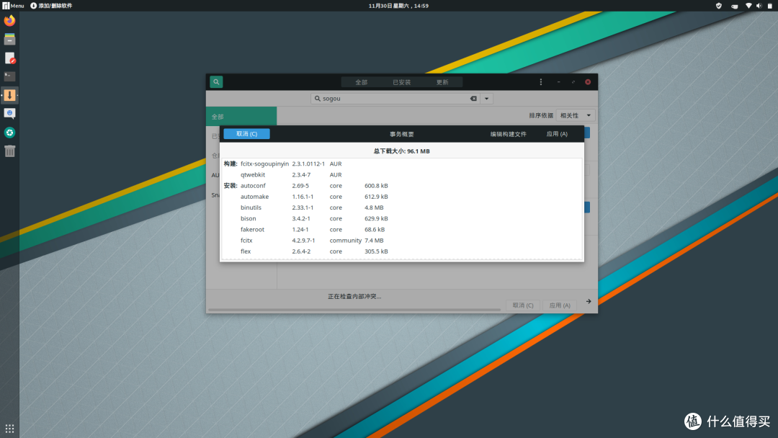The image size is (778, 438).
Task: Open Firefox from the dock
Action: (9, 21)
